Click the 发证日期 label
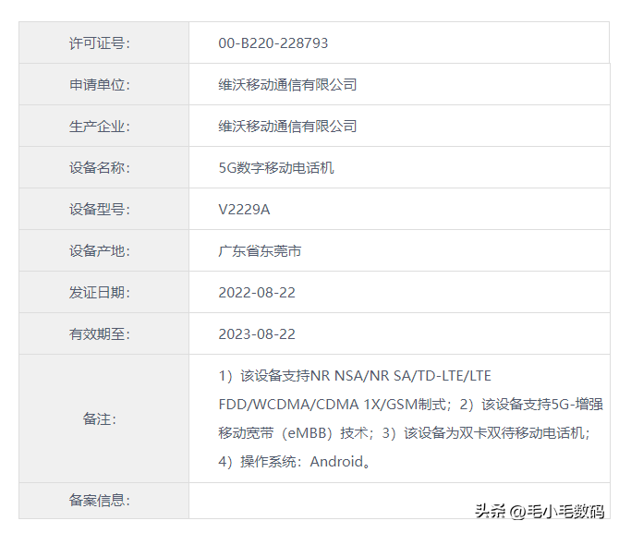The width and height of the screenshot is (619, 533). [100, 293]
